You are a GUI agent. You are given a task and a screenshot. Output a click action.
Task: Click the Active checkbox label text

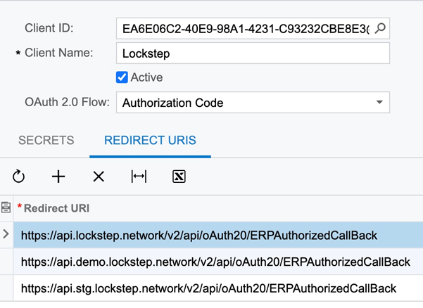(x=146, y=77)
